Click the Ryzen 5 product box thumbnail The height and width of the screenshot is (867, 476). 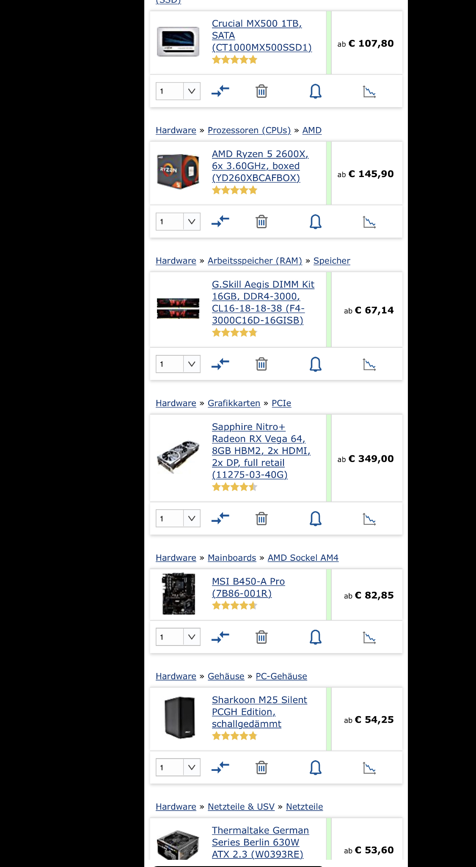pos(178,171)
